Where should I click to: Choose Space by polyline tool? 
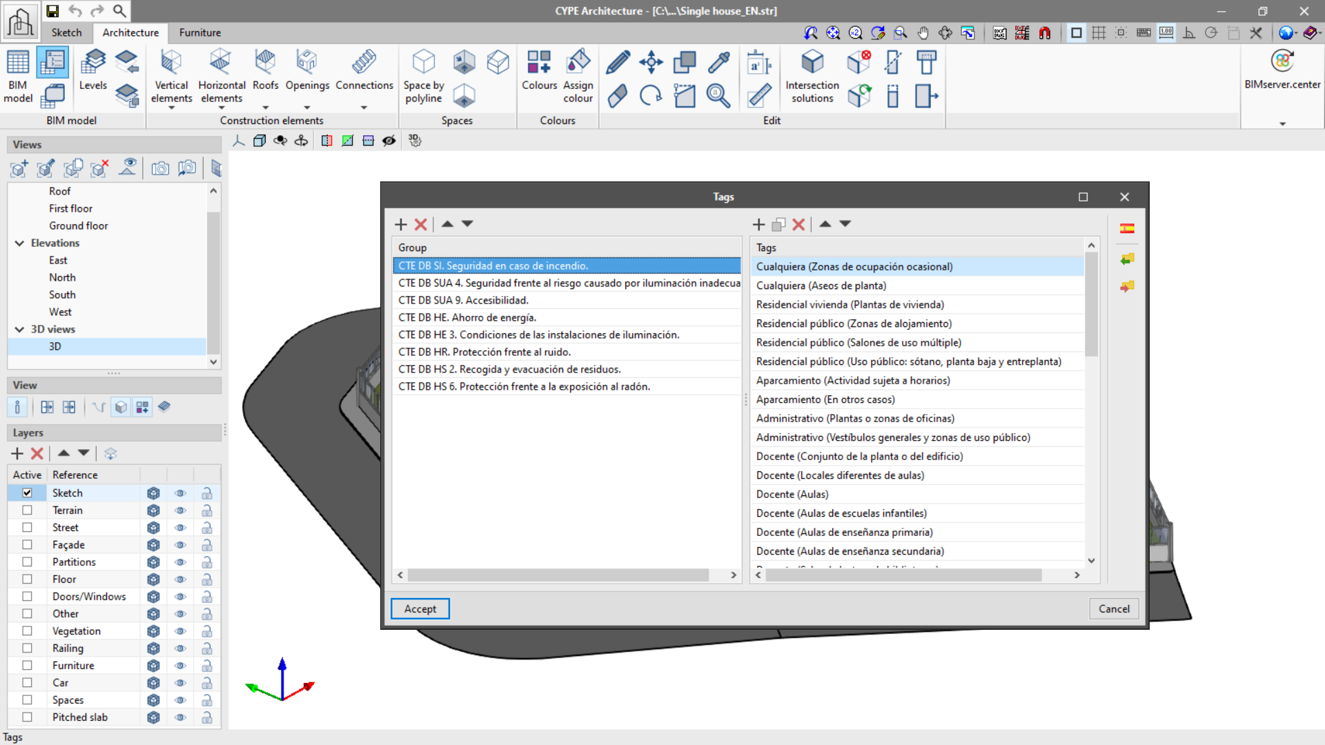pyautogui.click(x=424, y=77)
